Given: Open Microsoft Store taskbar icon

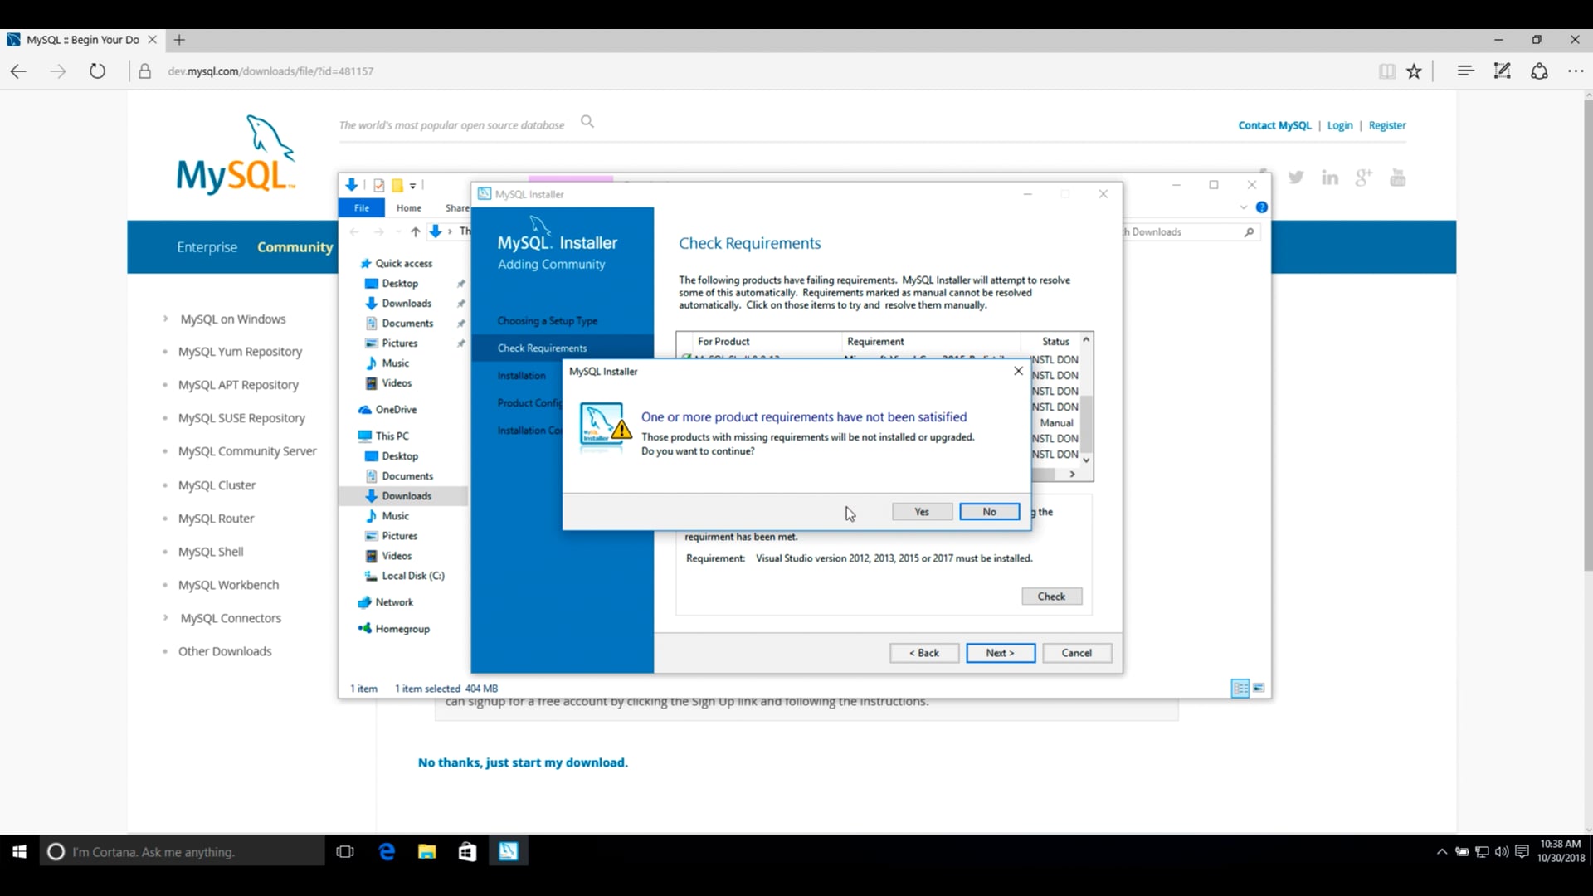Looking at the screenshot, I should [467, 852].
